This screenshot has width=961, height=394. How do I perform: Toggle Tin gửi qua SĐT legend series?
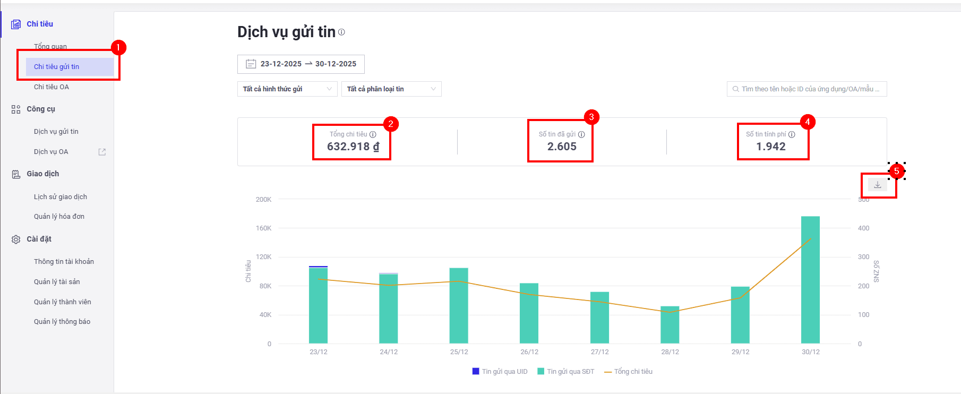(565, 372)
